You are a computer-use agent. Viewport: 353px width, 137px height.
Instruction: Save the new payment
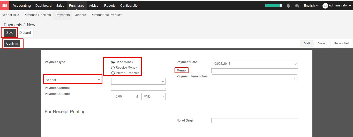click(x=10, y=33)
